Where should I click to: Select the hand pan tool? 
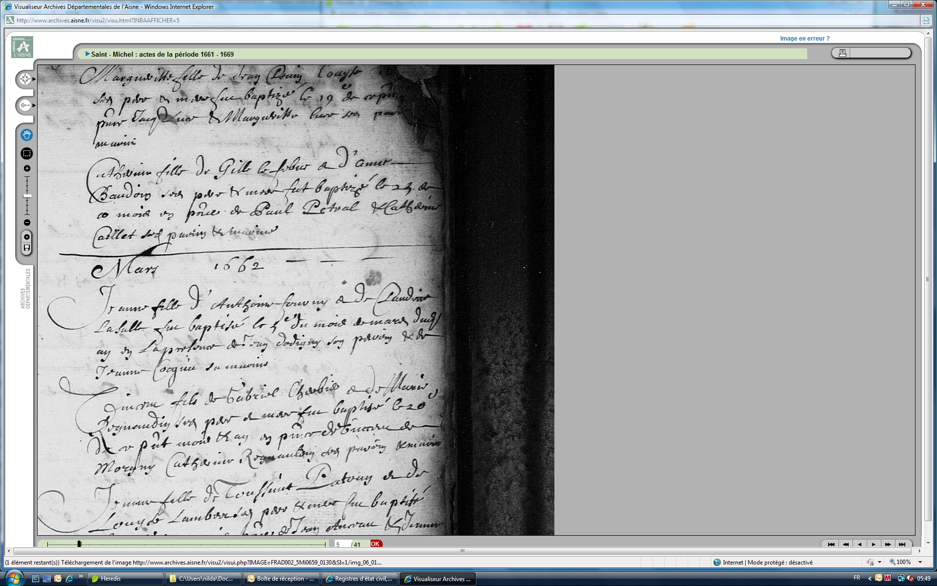point(27,135)
